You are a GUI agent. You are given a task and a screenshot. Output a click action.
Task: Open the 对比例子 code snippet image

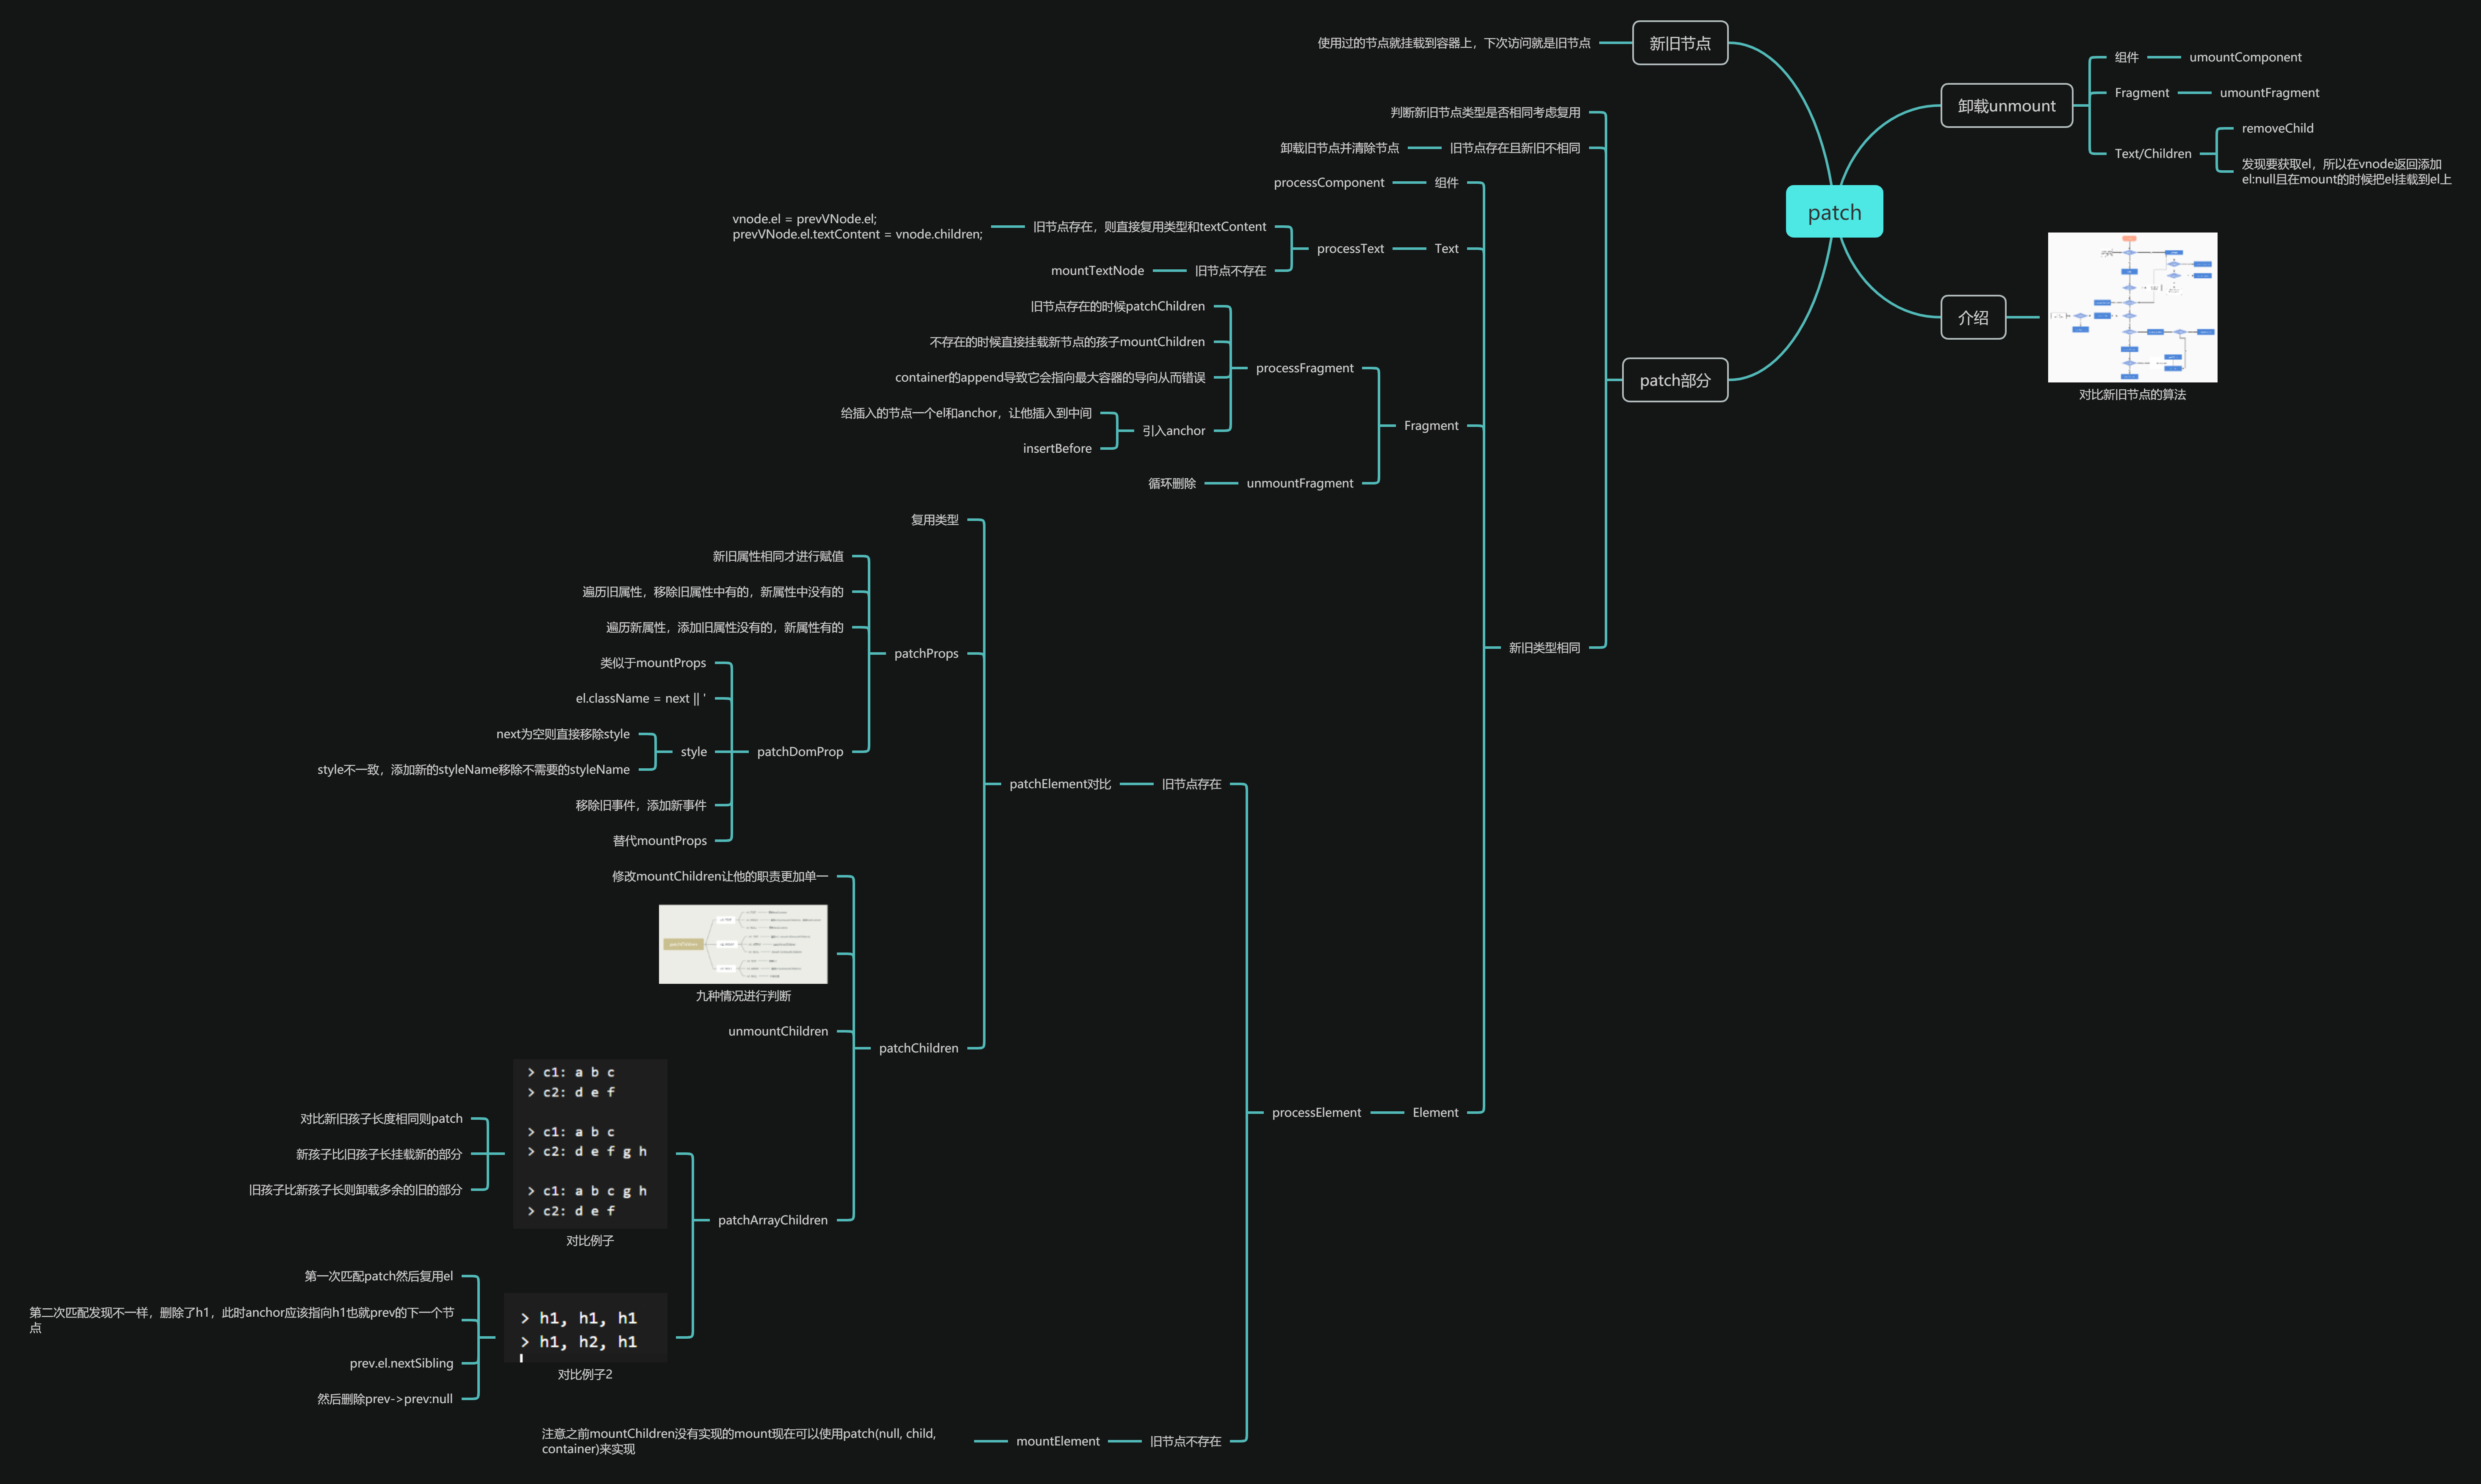pos(590,1143)
